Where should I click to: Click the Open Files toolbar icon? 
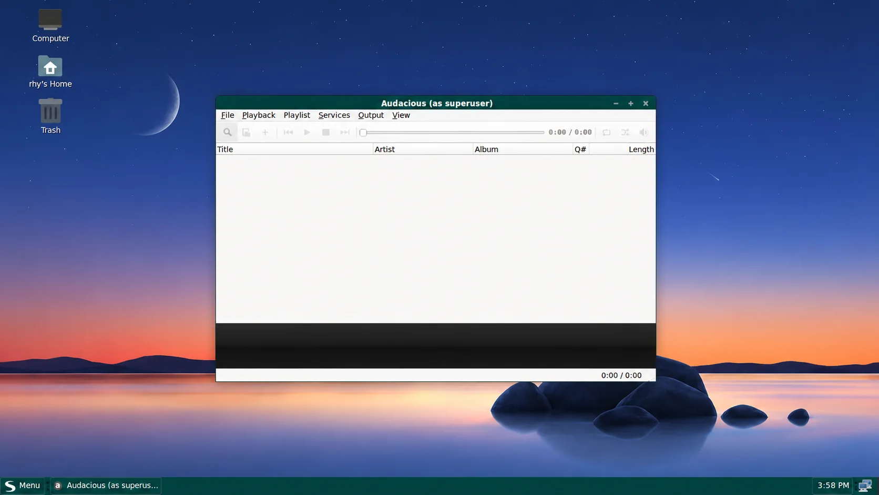pos(246,133)
